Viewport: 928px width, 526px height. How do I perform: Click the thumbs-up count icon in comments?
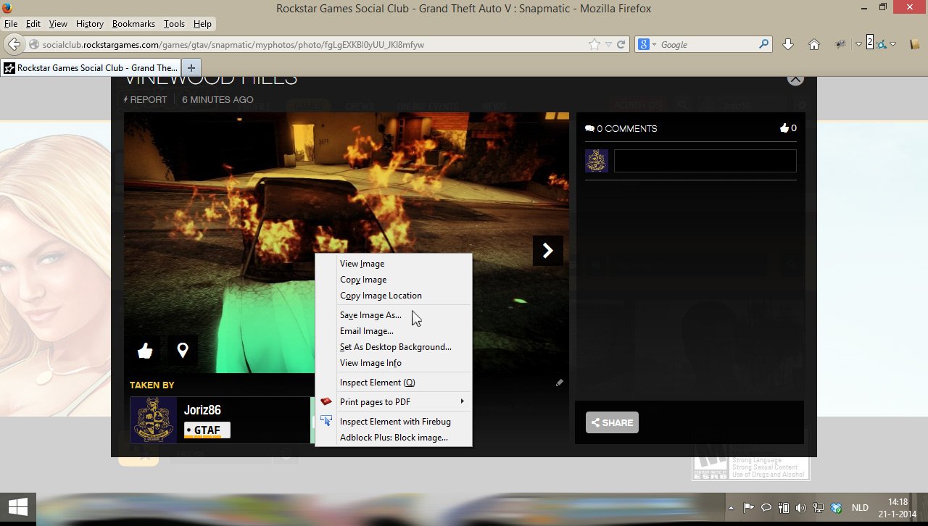click(x=784, y=128)
